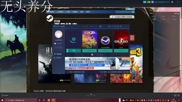The height and width of the screenshot is (102, 182).
Task: Click accelerate button under CSGO card
Action: tap(121, 51)
